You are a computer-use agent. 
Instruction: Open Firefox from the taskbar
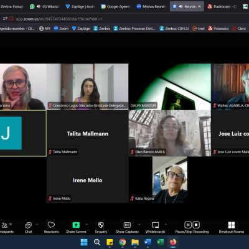(x=173, y=242)
